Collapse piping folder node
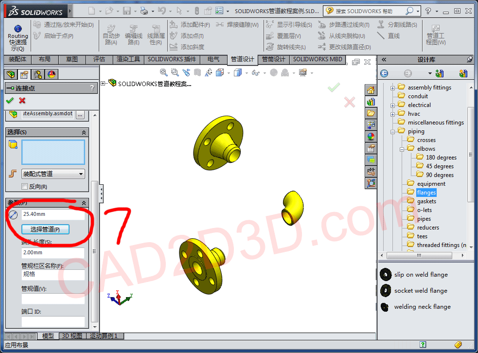This screenshot has width=478, height=353. [x=392, y=132]
